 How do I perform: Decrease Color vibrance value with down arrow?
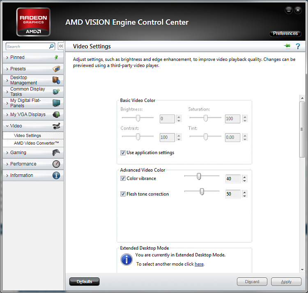coord(245,181)
